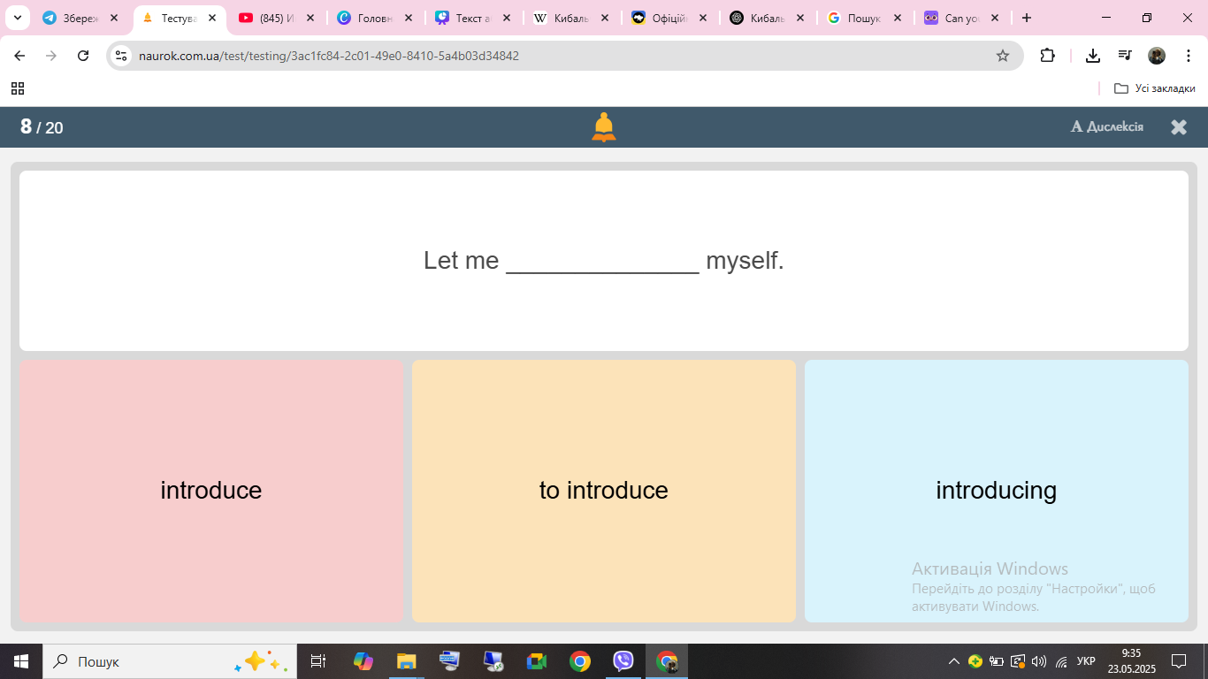Open Chrome's three-dot customize menu

[x=1188, y=55]
